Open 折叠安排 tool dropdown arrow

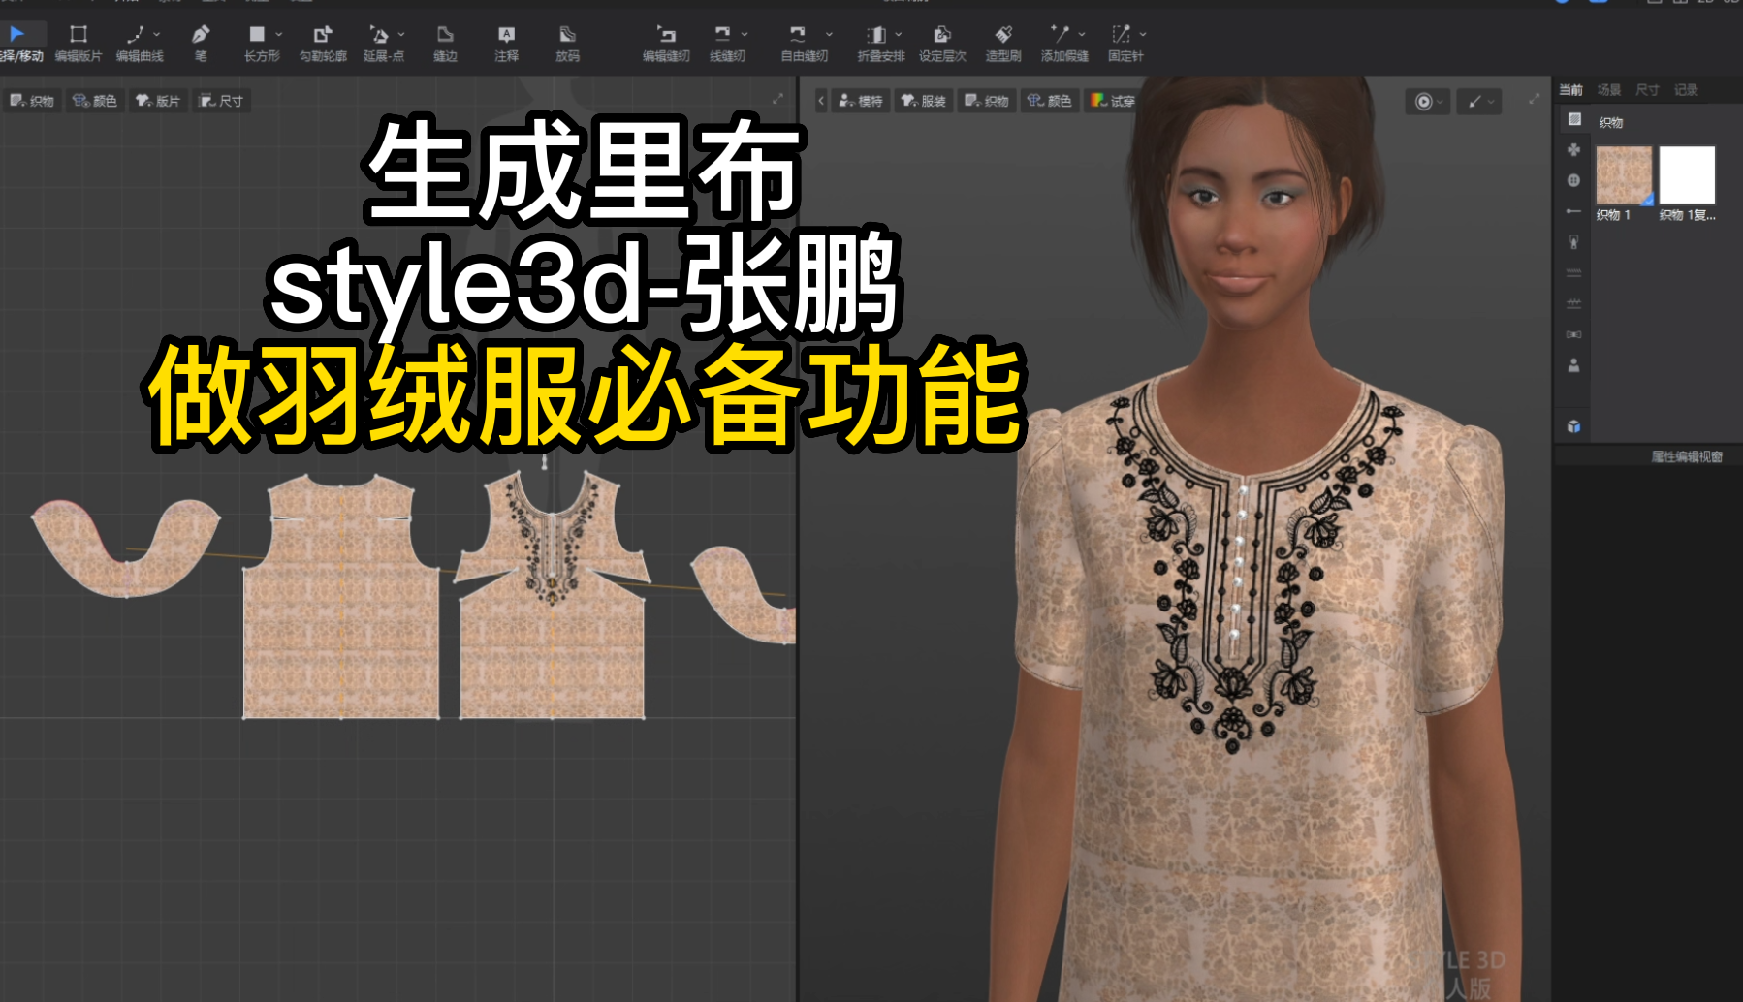click(898, 34)
